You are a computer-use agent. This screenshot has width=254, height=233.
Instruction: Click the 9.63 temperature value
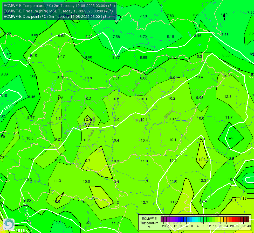coord(200,98)
